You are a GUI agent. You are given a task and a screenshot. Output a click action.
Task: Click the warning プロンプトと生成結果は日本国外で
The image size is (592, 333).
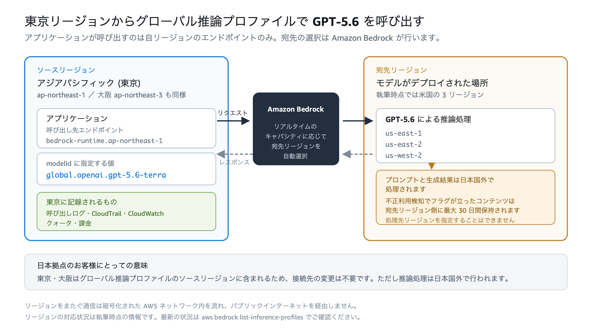point(440,180)
